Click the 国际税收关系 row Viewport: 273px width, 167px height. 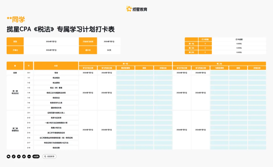(x=56, y=108)
